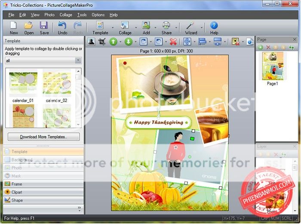Screen dimensions: 301x224
Task: Close the Page panel
Action: 295,40
